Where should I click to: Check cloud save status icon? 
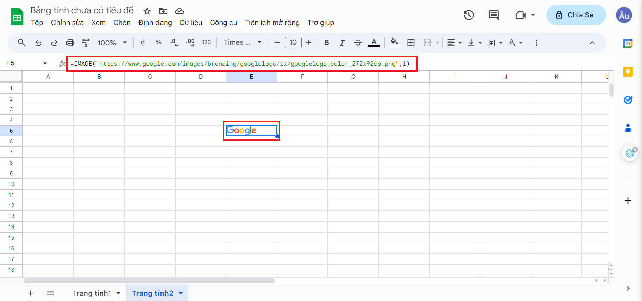(x=179, y=11)
